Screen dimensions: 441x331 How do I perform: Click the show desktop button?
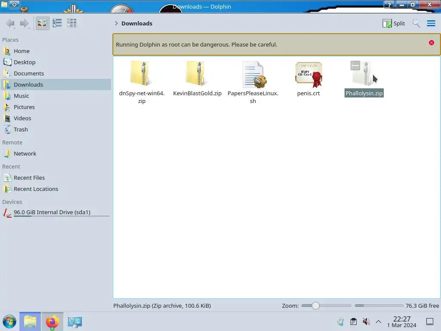point(430,322)
